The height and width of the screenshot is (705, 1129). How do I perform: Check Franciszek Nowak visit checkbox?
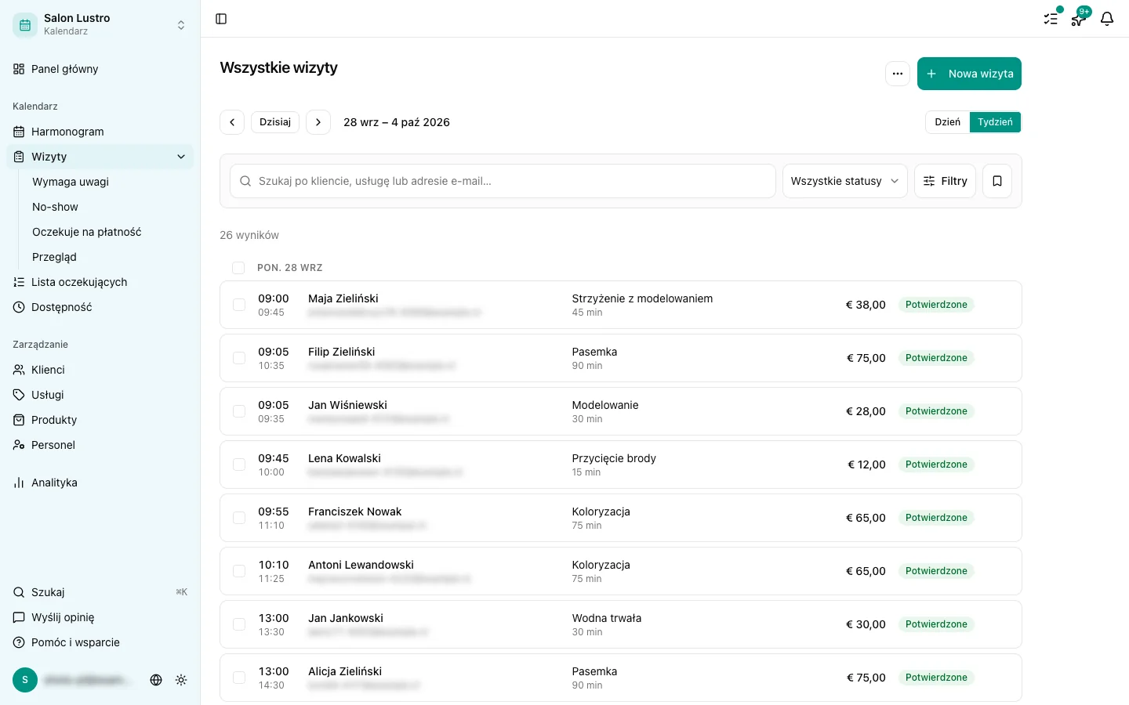click(x=239, y=518)
